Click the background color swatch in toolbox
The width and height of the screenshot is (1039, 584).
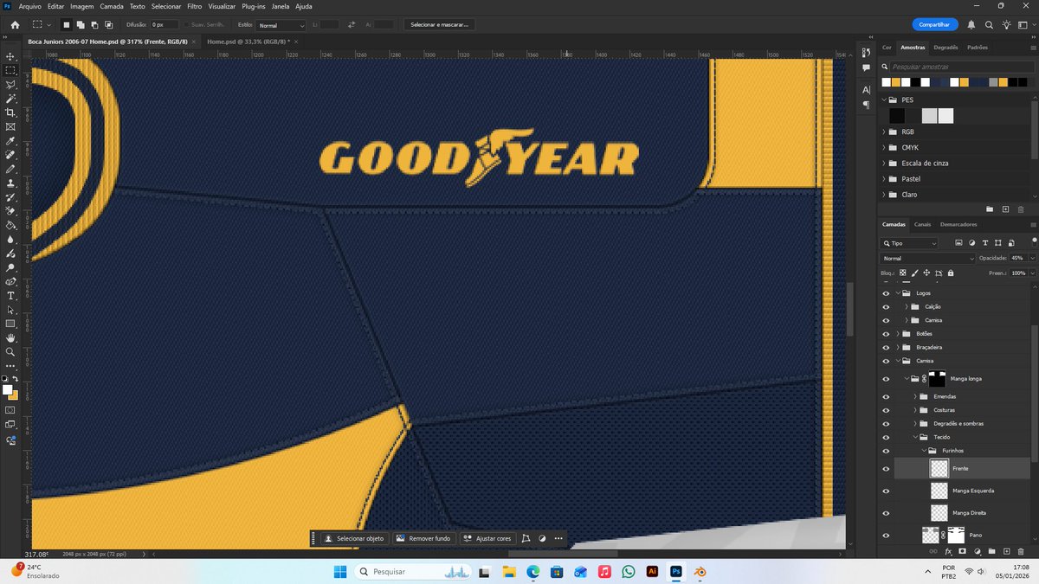click(x=14, y=395)
